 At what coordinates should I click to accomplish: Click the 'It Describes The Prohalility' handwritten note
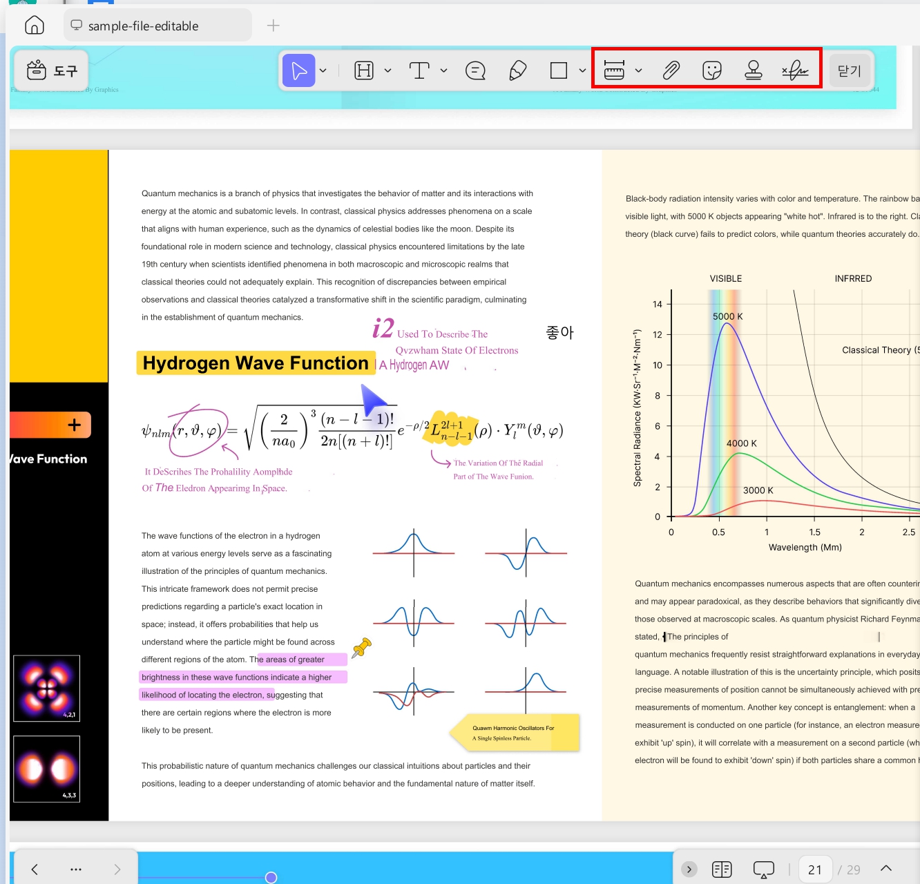point(218,472)
